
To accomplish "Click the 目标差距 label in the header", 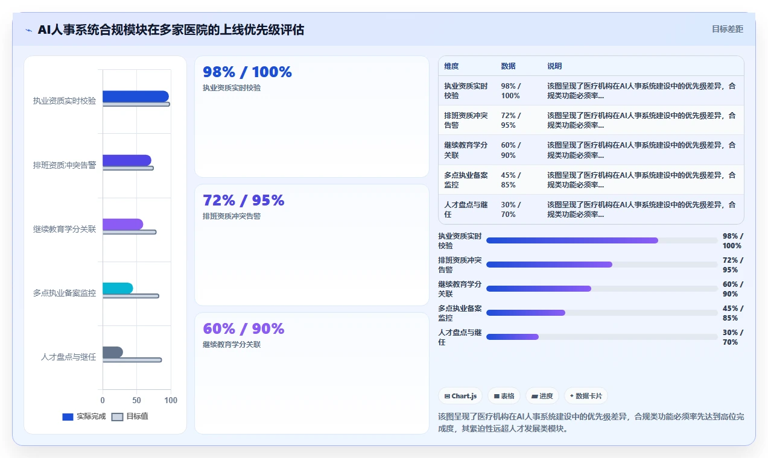I will [728, 29].
